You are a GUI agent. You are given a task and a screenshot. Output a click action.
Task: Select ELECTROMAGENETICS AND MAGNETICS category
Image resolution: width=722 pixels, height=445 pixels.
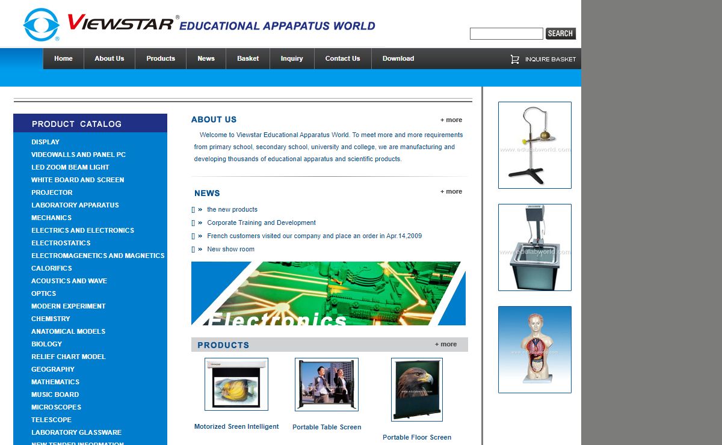click(x=98, y=256)
